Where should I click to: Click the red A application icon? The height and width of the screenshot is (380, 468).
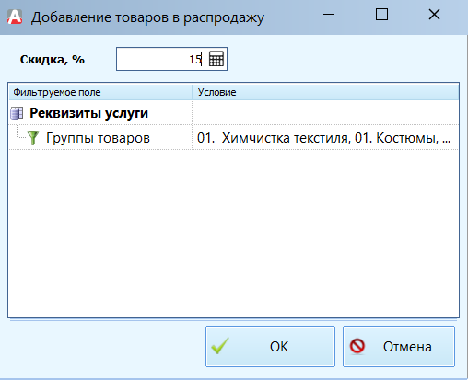click(x=15, y=17)
